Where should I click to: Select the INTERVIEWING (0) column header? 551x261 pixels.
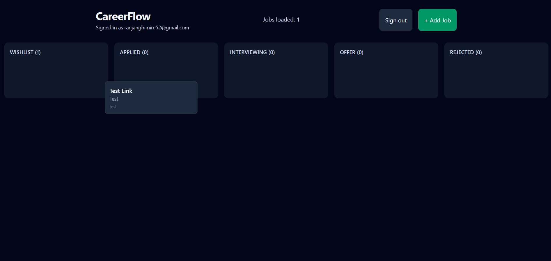coord(252,52)
